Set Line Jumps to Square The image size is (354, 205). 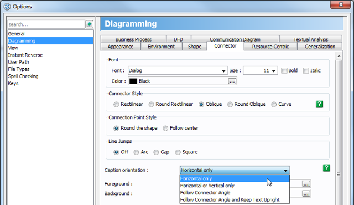coord(178,152)
